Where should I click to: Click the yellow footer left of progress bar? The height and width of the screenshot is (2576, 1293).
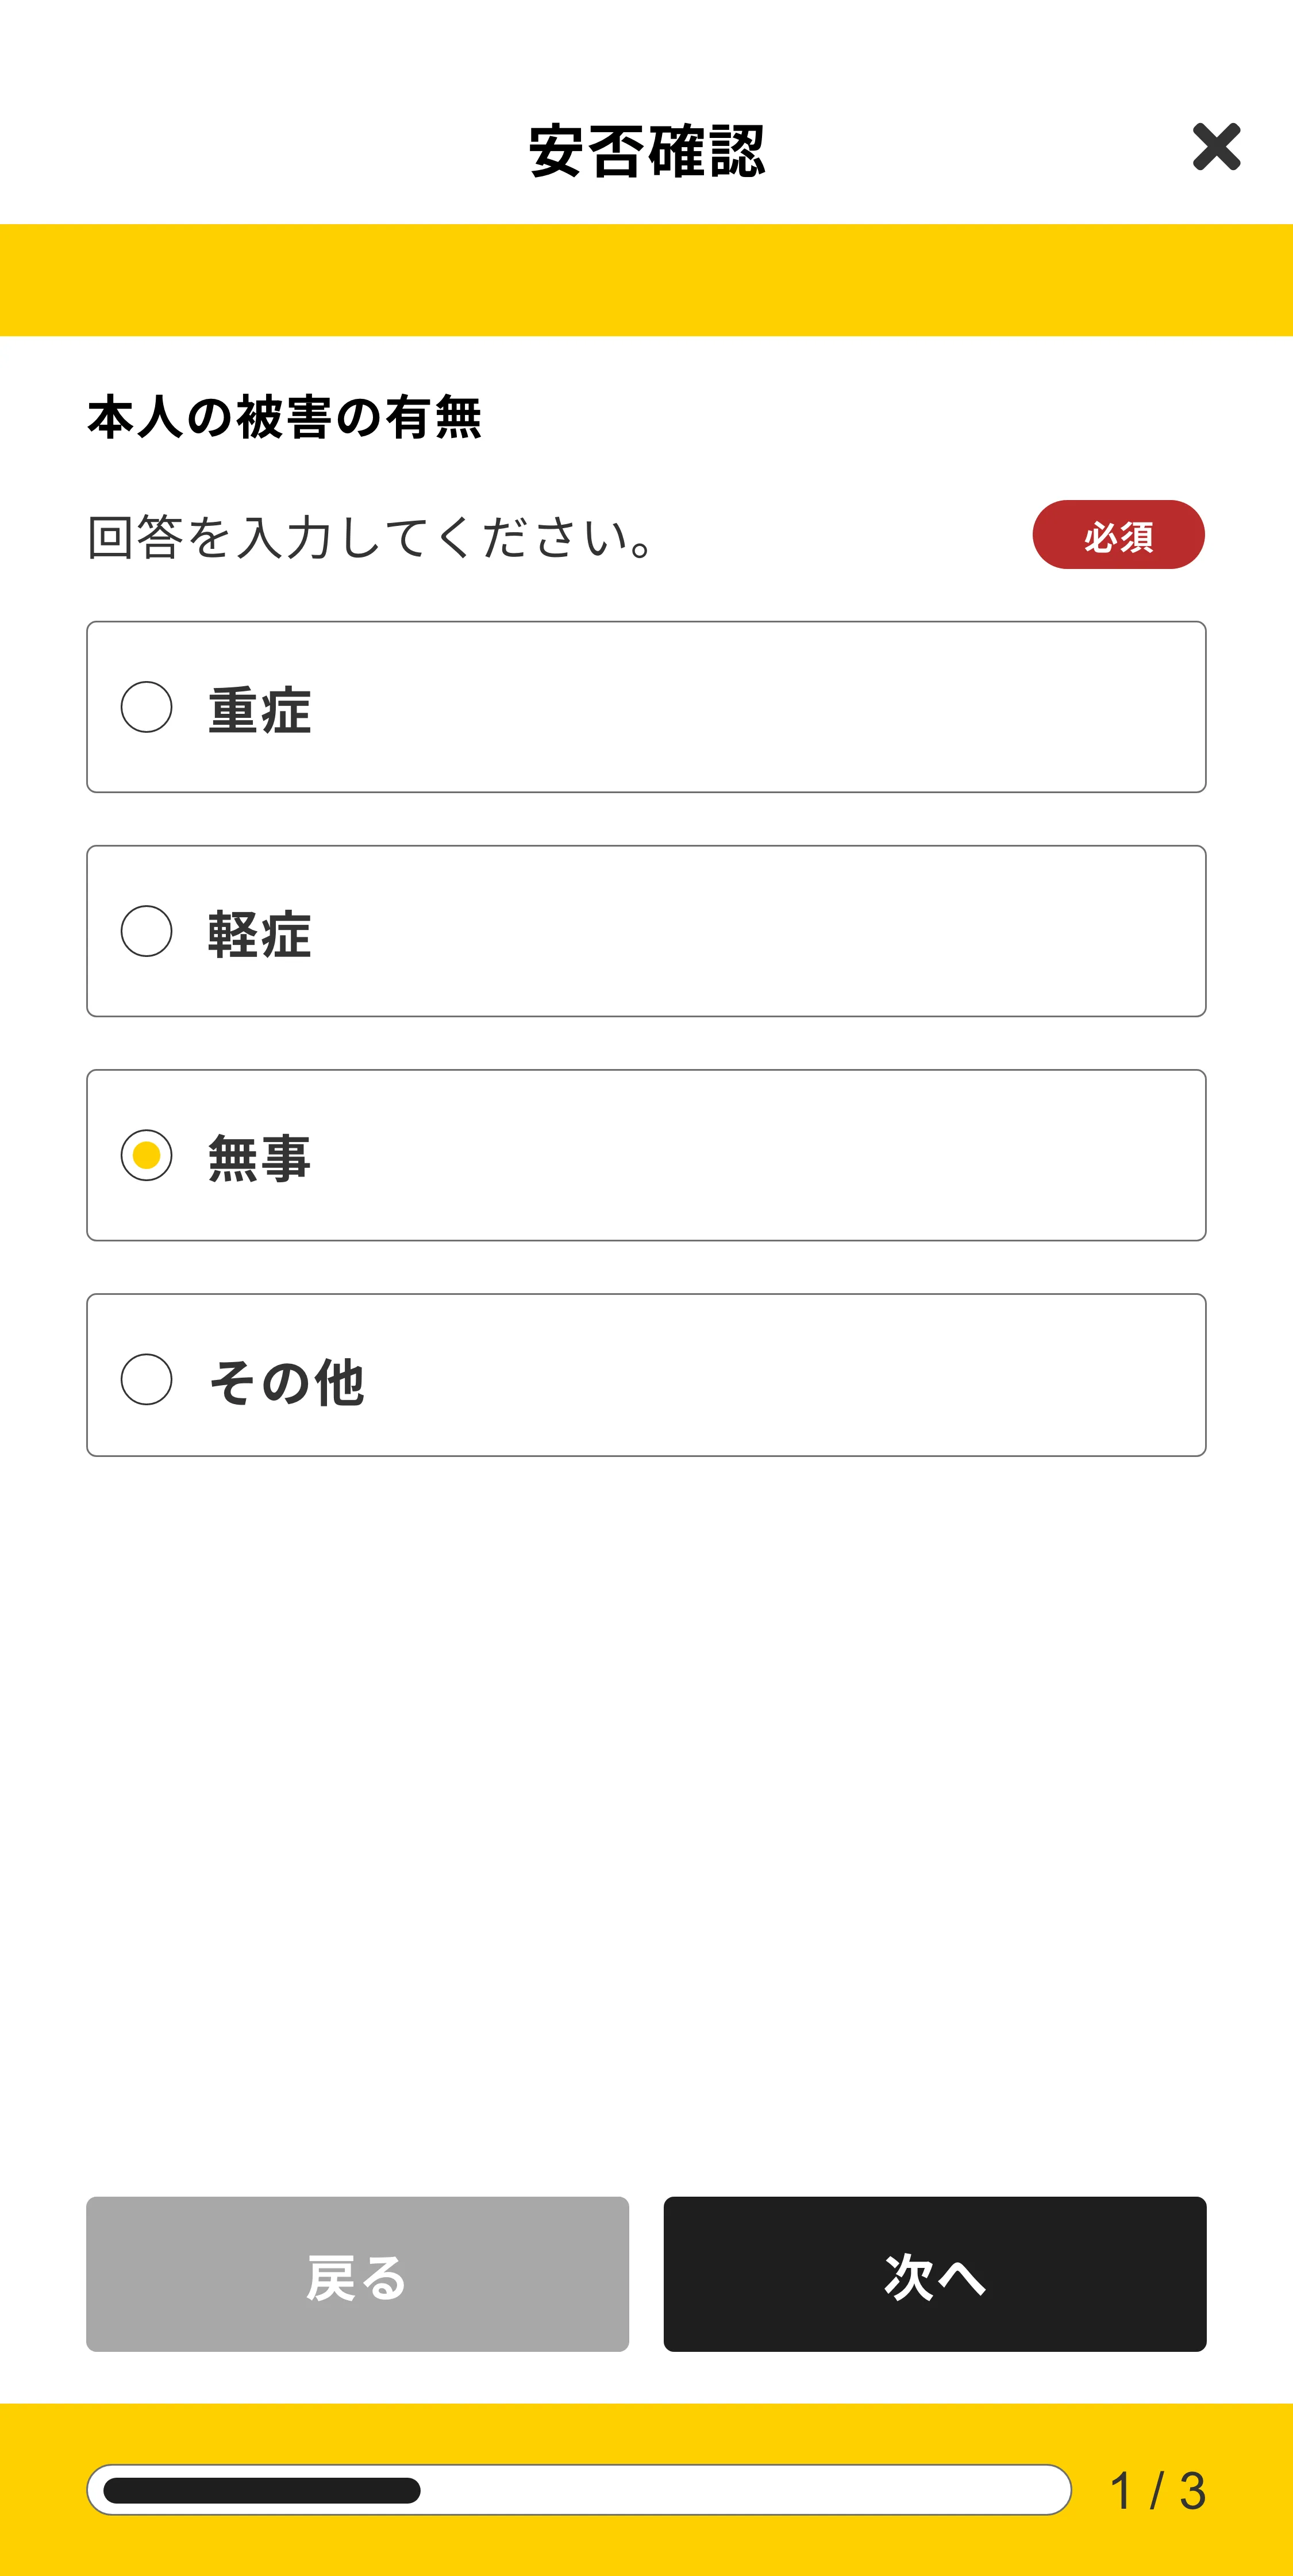(42, 2490)
